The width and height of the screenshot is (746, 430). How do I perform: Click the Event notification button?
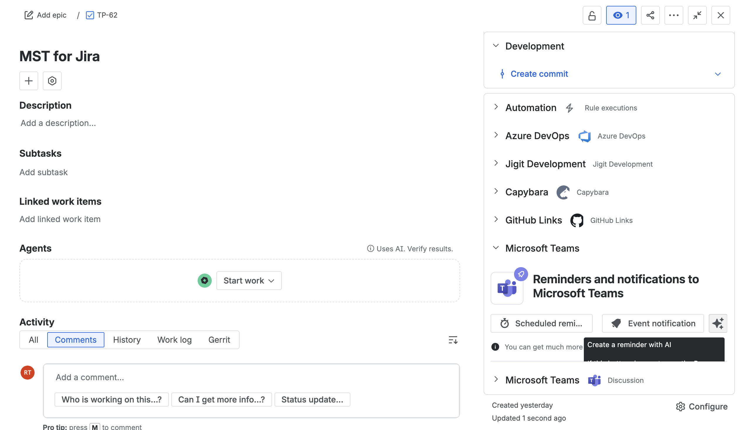pos(652,323)
